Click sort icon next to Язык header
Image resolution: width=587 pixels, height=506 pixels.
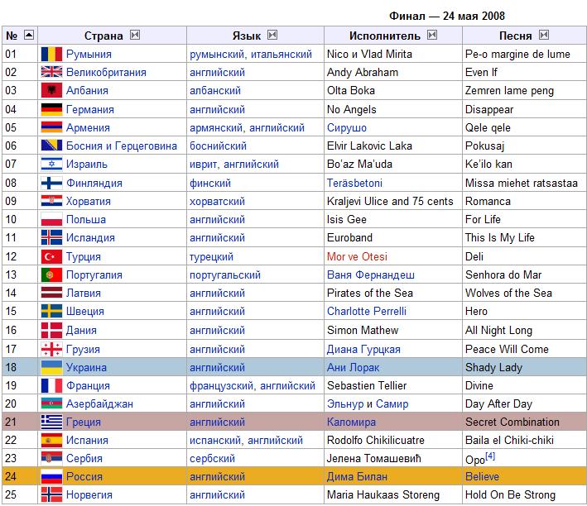pyautogui.click(x=272, y=36)
